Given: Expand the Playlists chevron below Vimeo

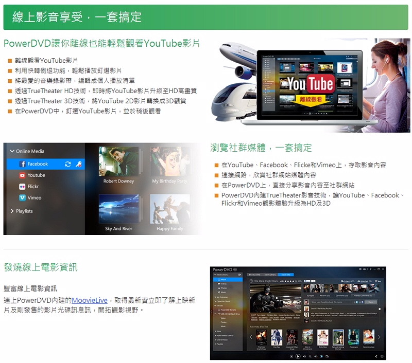Looking at the screenshot, I should coord(12,211).
